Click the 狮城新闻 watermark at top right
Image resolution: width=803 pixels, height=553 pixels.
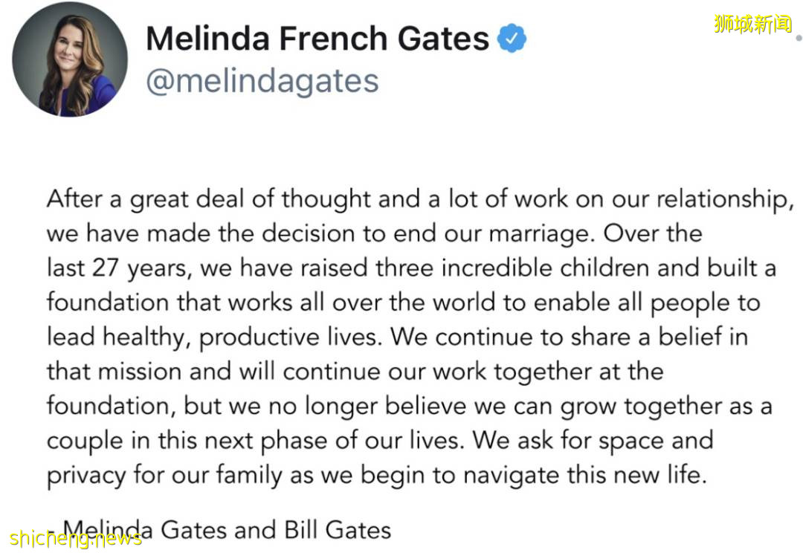752,24
